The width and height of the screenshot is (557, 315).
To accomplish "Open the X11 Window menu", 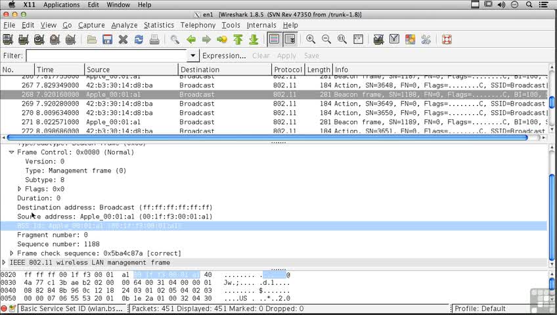I will 118,5.
